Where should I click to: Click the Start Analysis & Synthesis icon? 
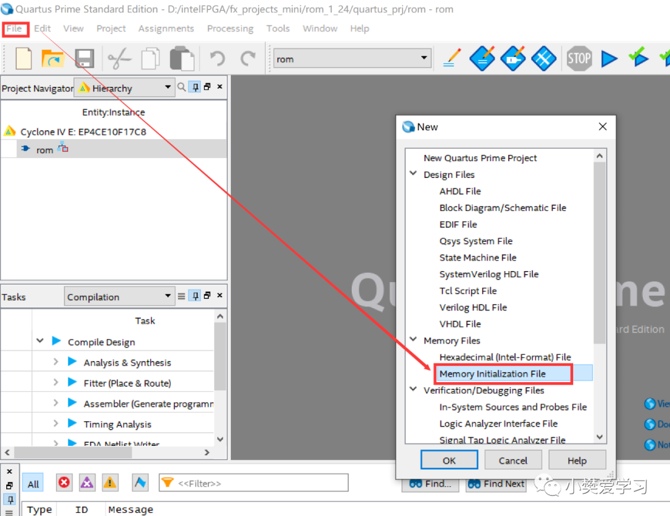(x=638, y=58)
